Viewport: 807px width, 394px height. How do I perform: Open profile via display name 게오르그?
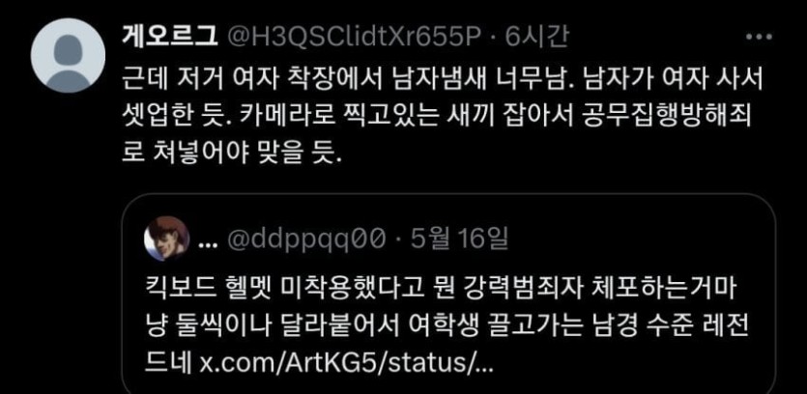click(170, 37)
